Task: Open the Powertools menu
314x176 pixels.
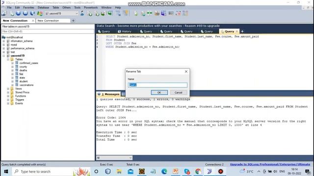Action: [x=91, y=7]
